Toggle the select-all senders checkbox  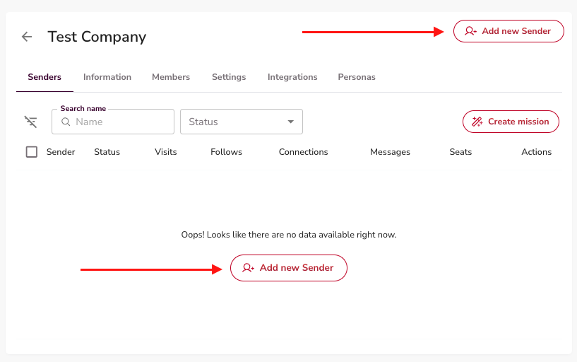(31, 151)
